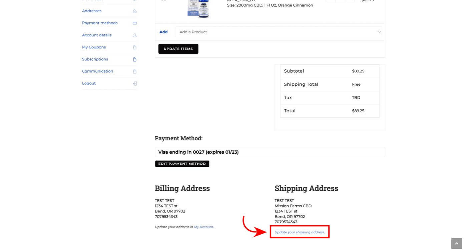Click the document icon beside Subscriptions
Viewport: 467px width, 250px height.
click(x=135, y=59)
